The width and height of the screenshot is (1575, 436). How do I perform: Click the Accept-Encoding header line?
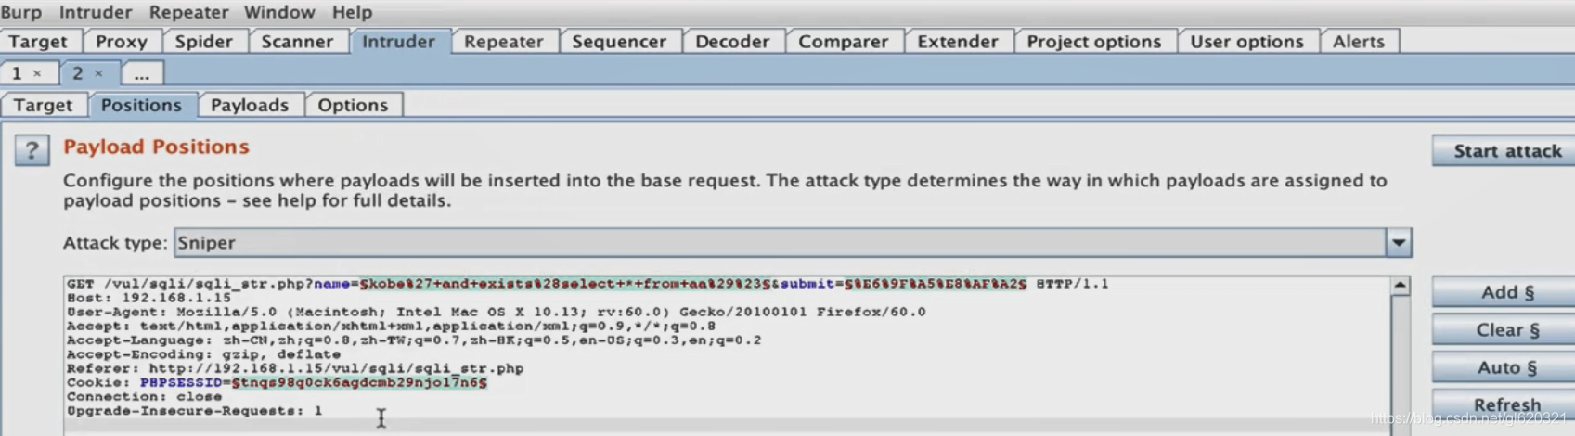coord(203,354)
